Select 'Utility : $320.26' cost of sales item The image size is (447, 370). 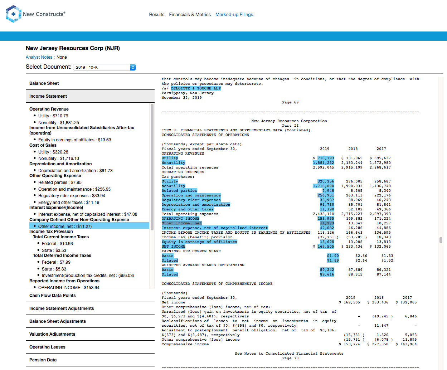coord(53,152)
